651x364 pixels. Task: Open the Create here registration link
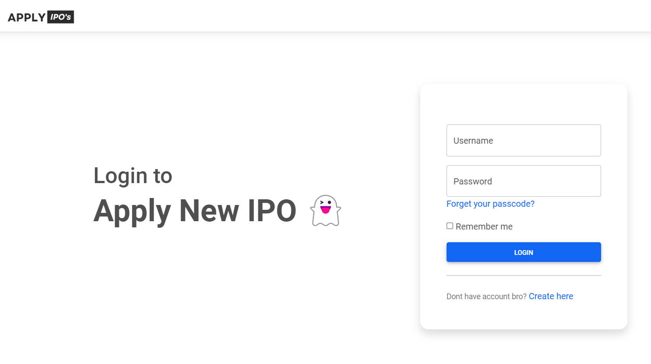(551, 296)
